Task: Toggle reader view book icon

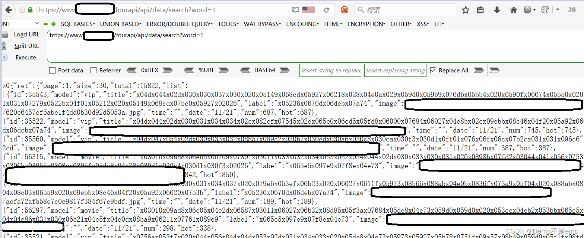Action: pyautogui.click(x=295, y=10)
